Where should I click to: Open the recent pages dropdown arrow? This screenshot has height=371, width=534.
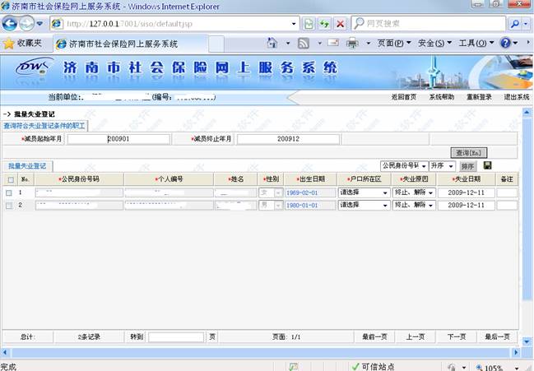(39, 24)
